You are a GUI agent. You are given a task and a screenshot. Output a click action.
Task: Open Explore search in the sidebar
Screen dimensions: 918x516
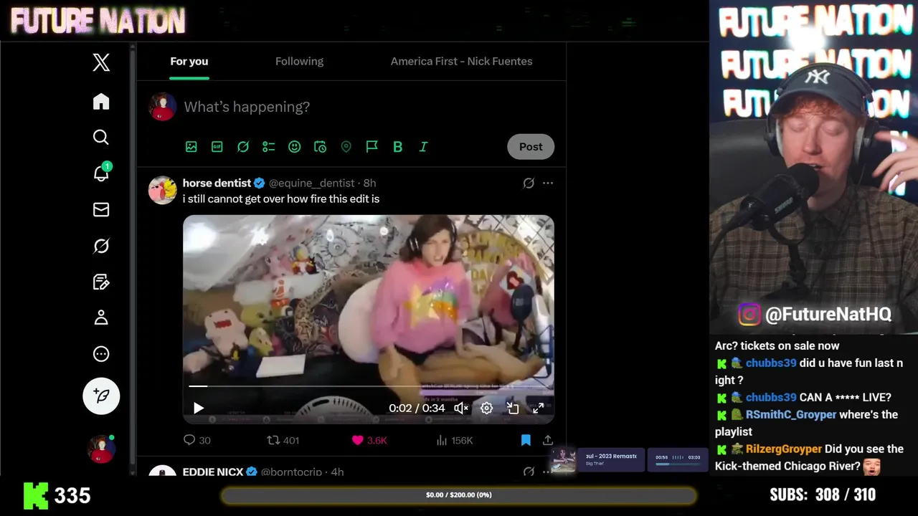pos(101,137)
